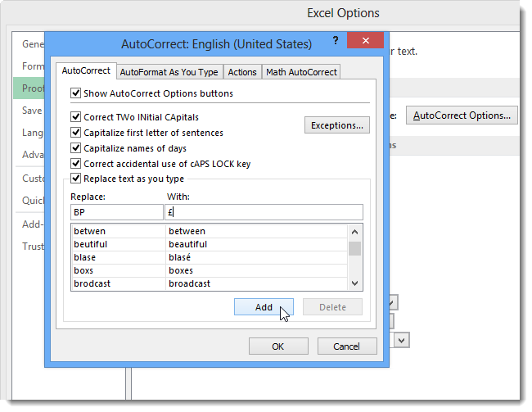Disable Correct TWo INitial CApitals option
Image resolution: width=532 pixels, height=412 pixels.
pyautogui.click(x=76, y=117)
